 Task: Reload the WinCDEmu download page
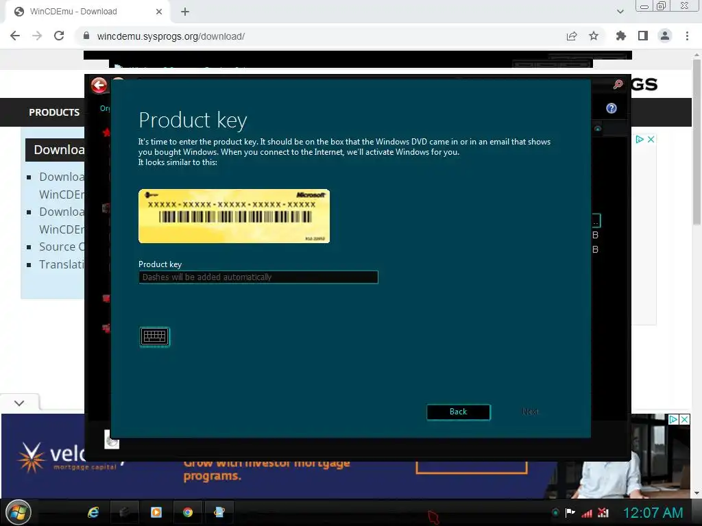(x=59, y=36)
